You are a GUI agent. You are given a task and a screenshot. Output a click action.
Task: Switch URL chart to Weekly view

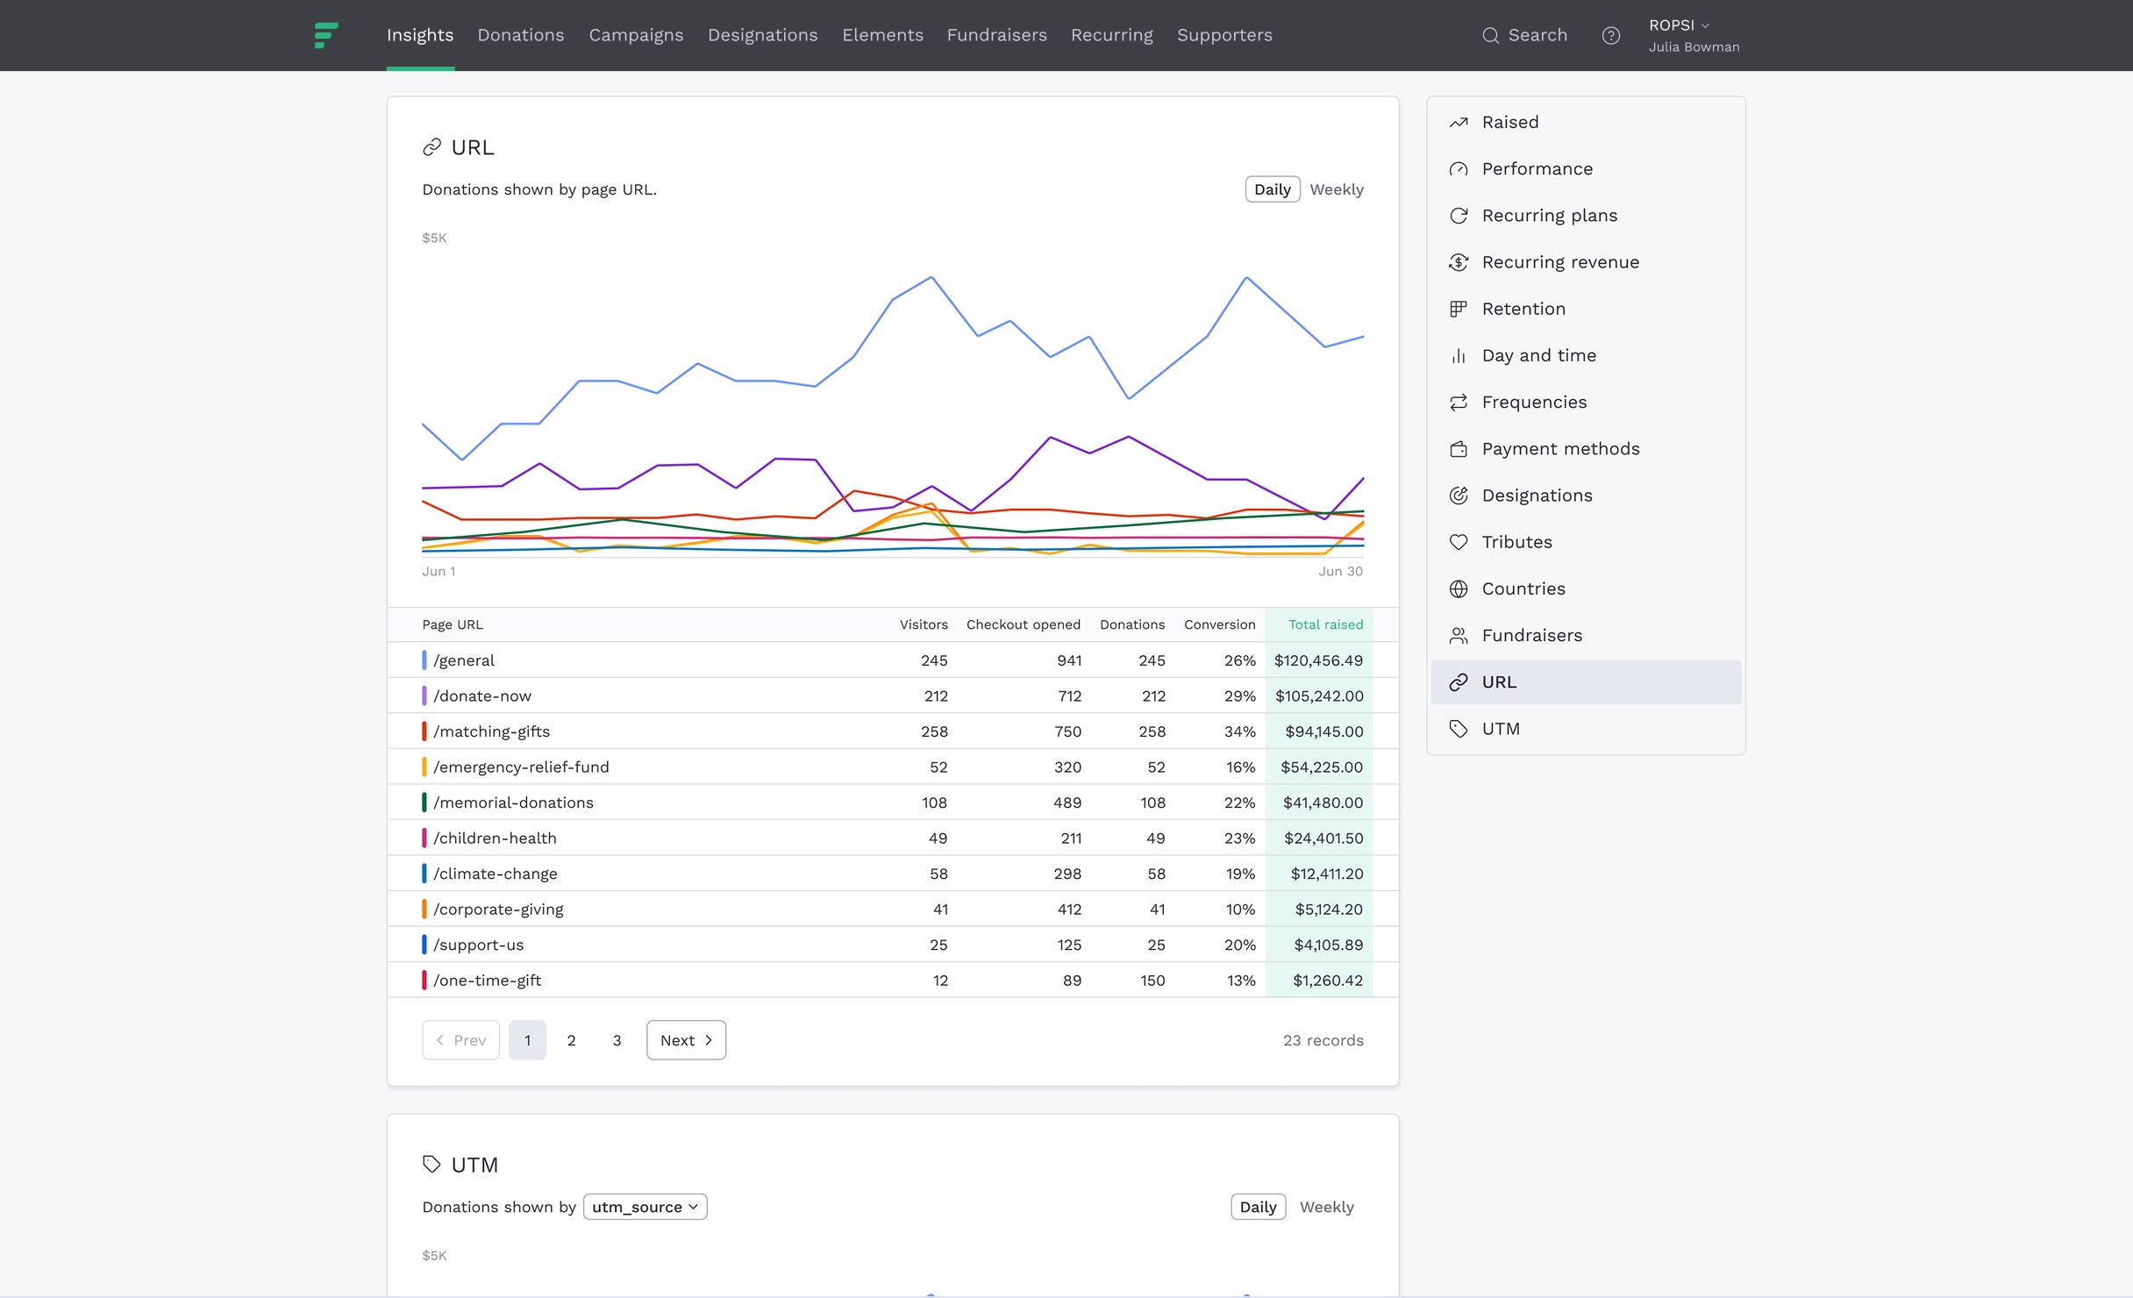(1336, 189)
